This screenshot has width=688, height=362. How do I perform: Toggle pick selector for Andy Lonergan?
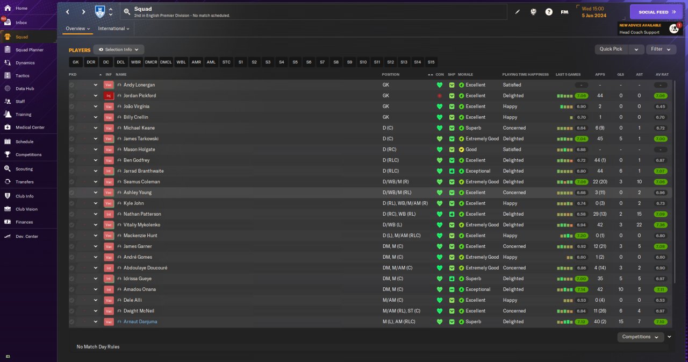(72, 85)
